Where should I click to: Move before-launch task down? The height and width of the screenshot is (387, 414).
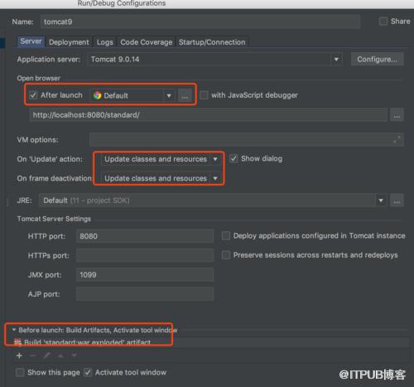(x=74, y=356)
